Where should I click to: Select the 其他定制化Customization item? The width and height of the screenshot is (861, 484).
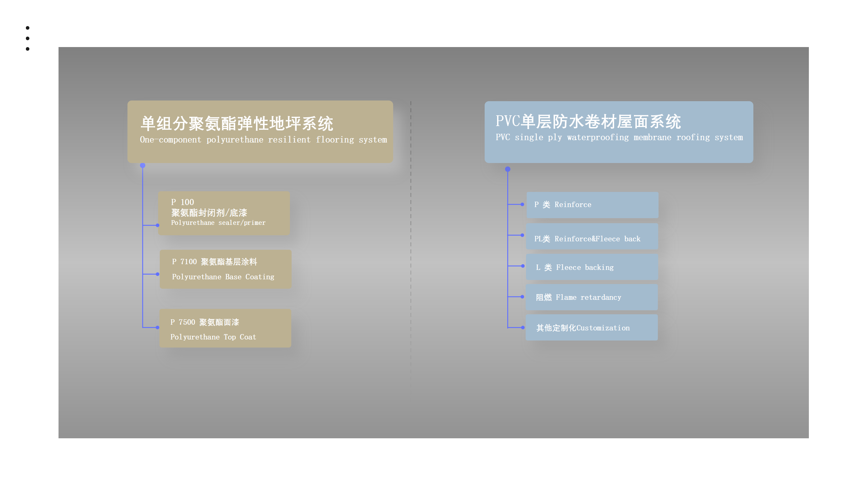[591, 327]
